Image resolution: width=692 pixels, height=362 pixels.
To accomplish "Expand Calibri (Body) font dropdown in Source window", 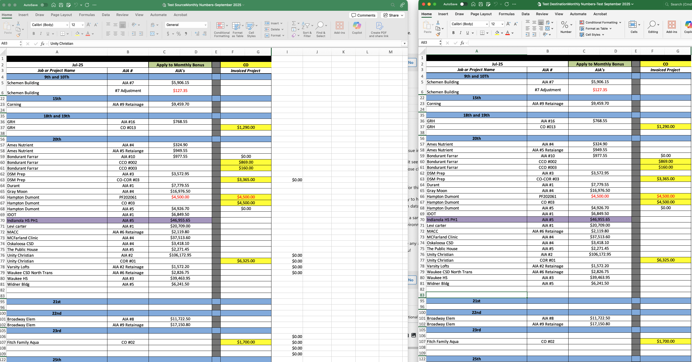I will click(67, 25).
